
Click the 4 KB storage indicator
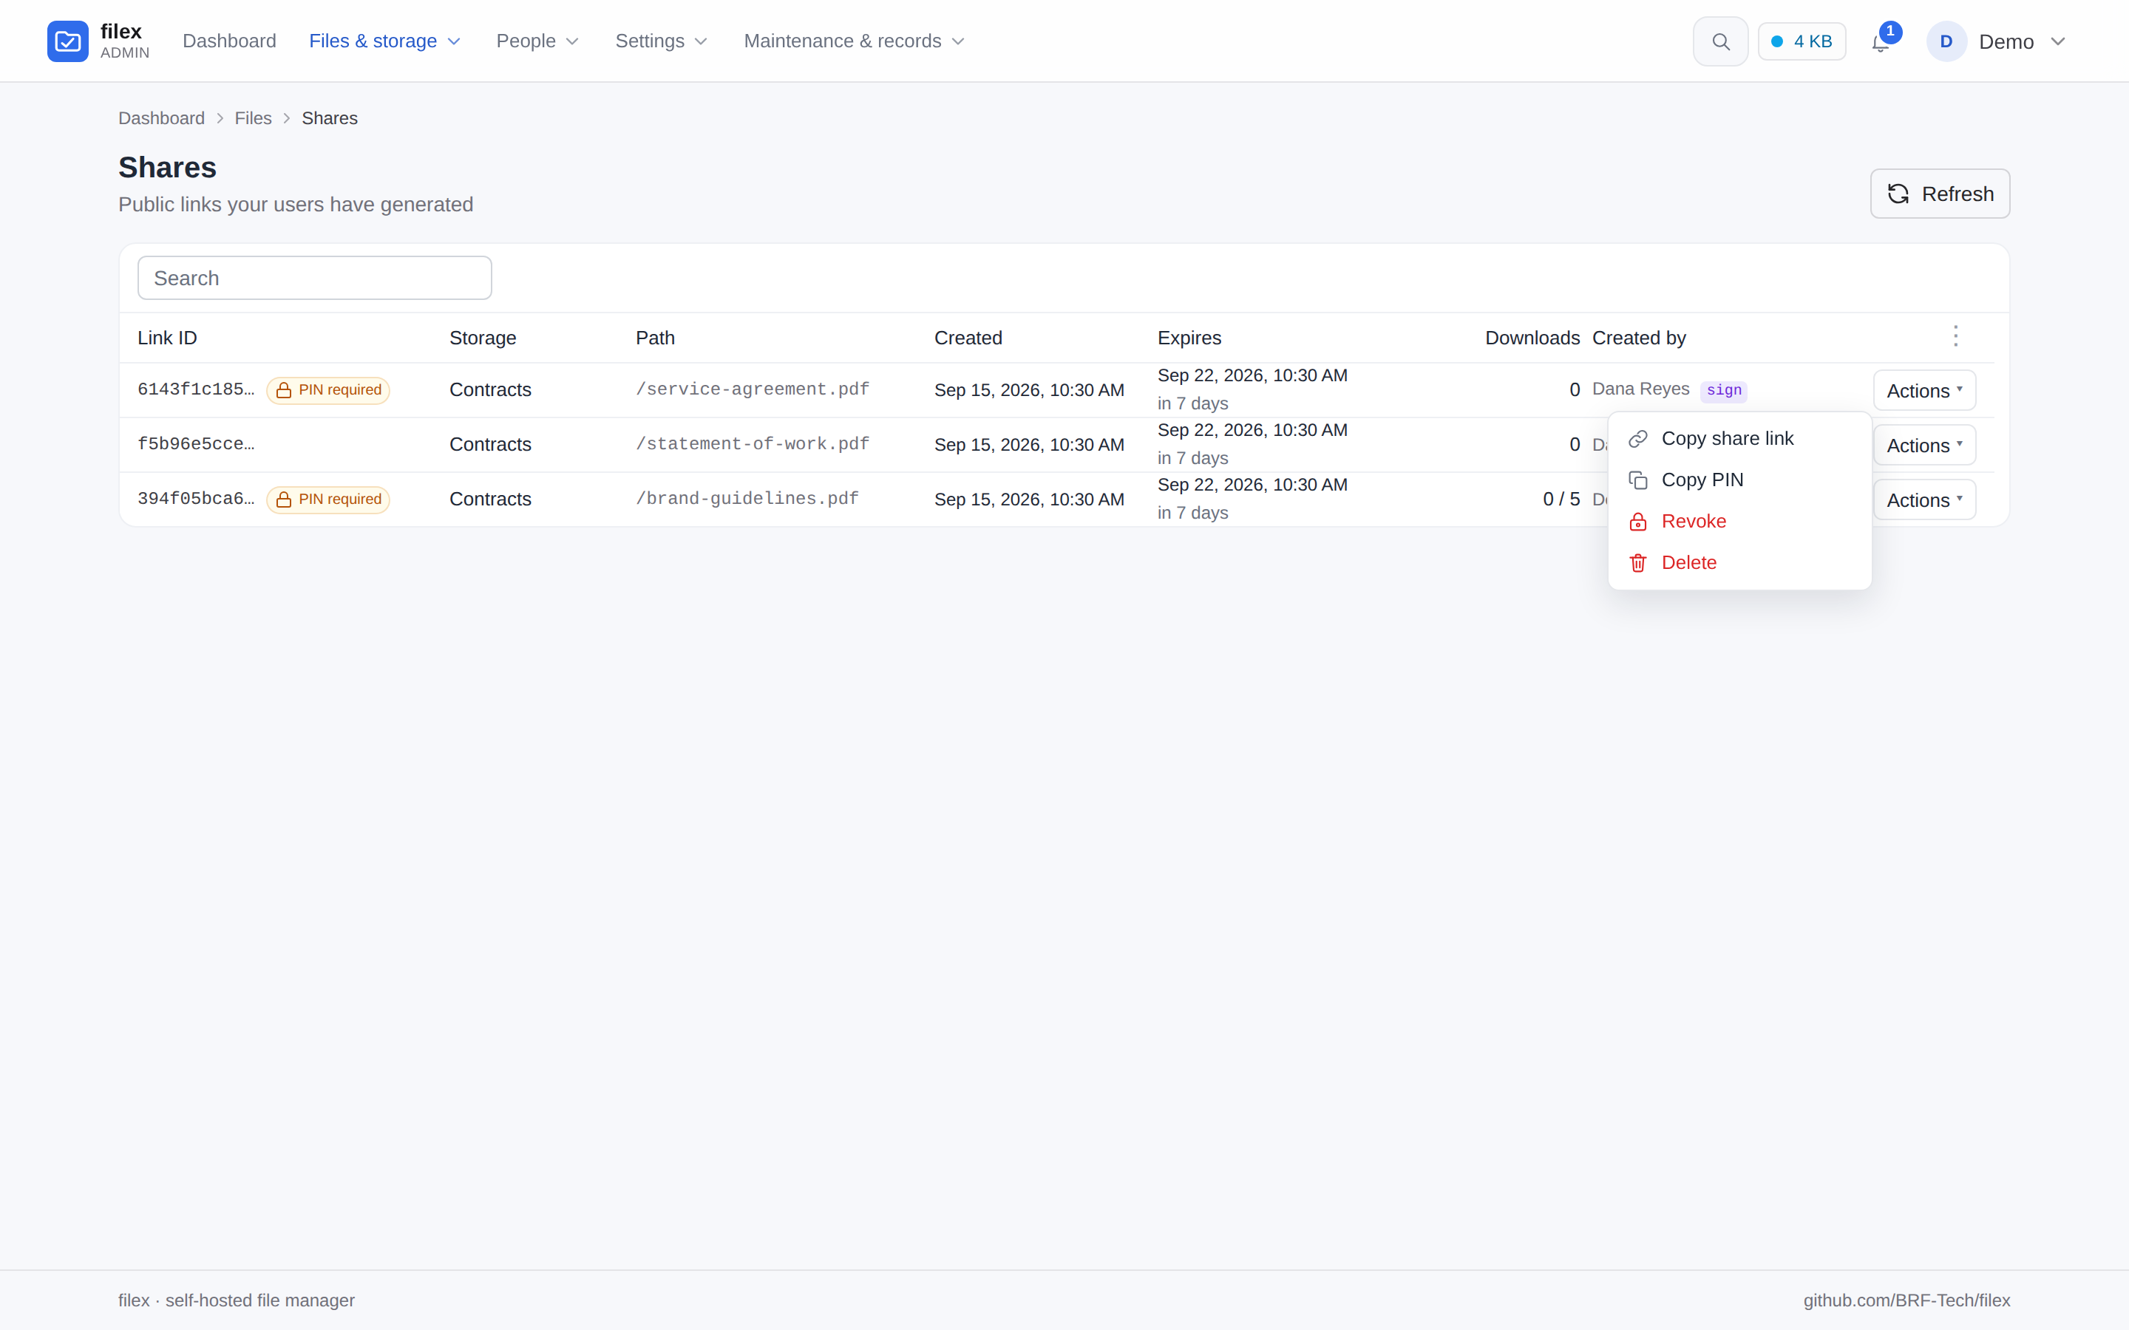pos(1802,41)
